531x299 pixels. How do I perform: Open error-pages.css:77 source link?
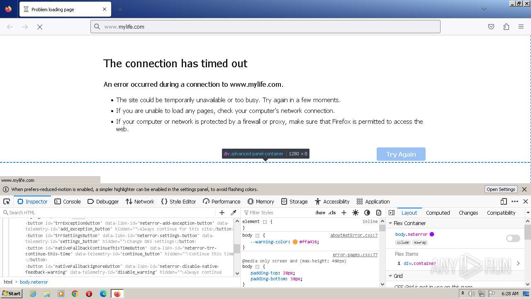pos(355,255)
